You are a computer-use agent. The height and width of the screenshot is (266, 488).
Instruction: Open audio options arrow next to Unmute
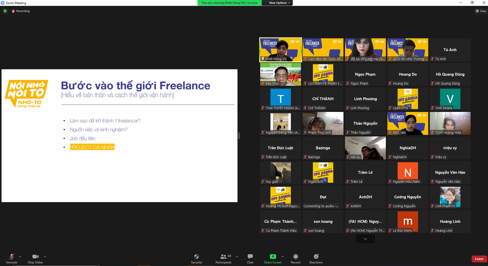20,257
